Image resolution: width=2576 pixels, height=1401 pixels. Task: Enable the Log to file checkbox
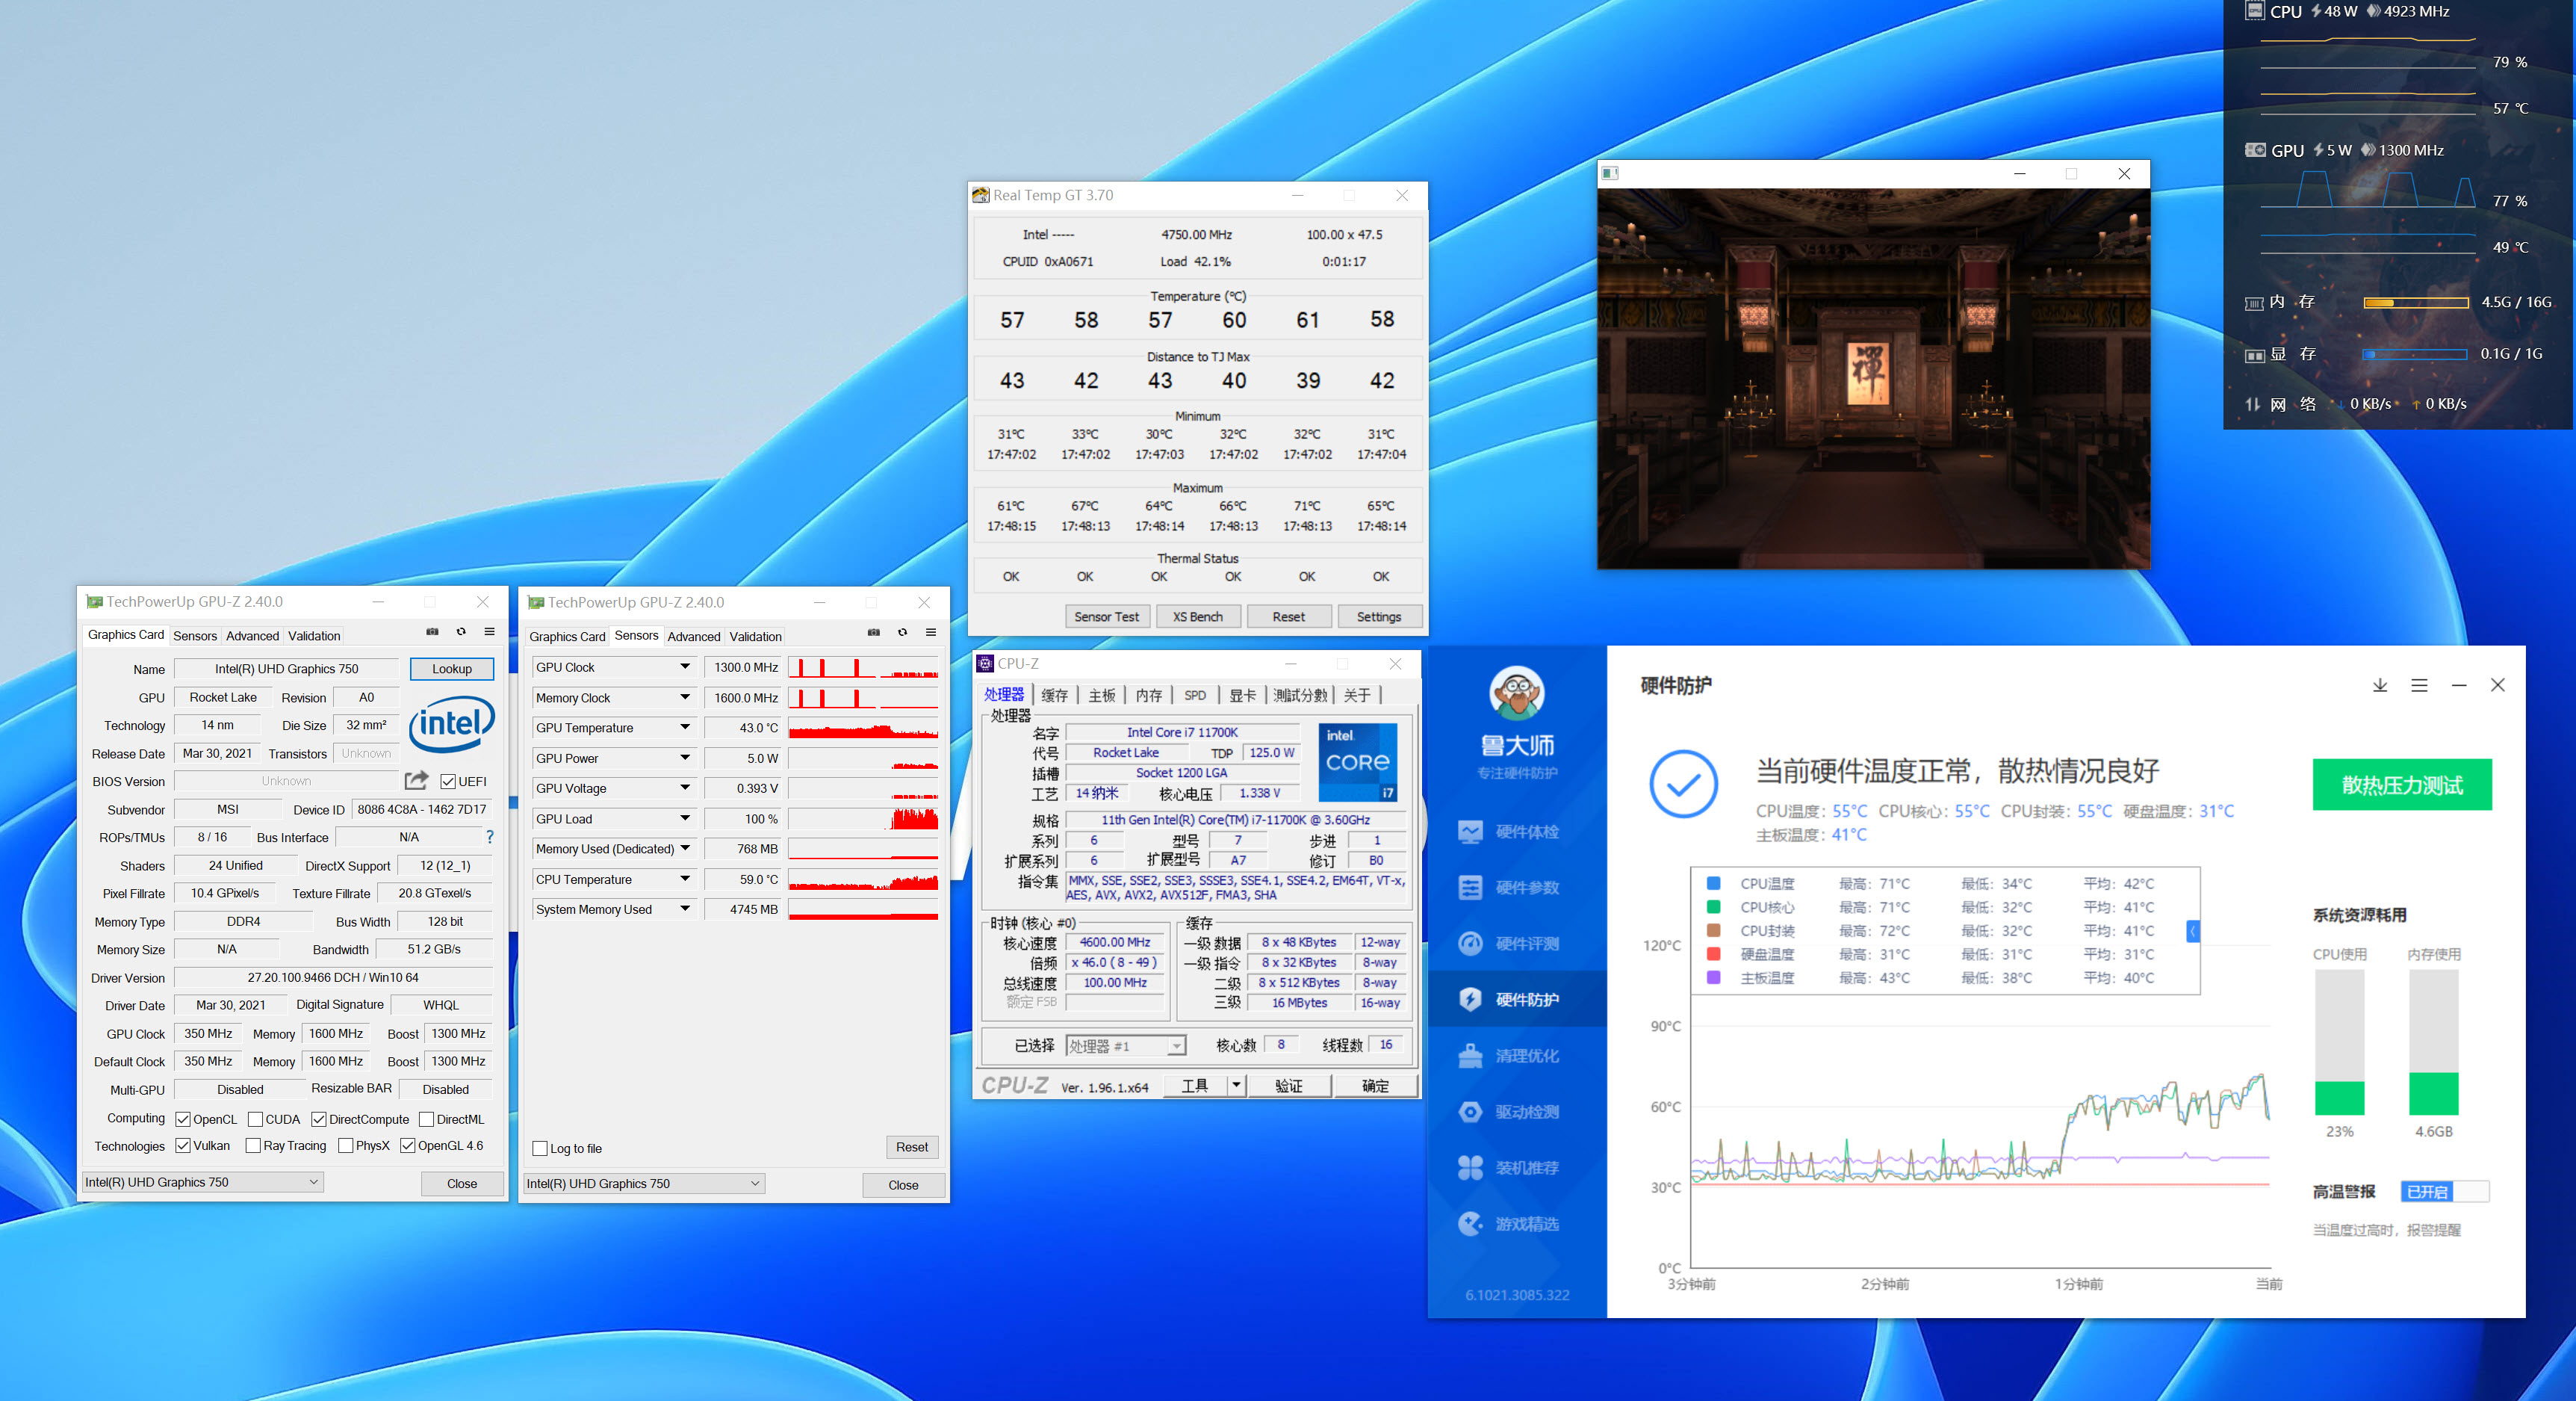(x=540, y=1149)
